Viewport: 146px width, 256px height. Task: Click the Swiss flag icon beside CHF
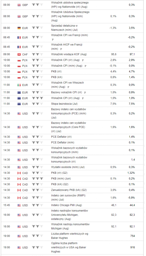coord(19,54)
